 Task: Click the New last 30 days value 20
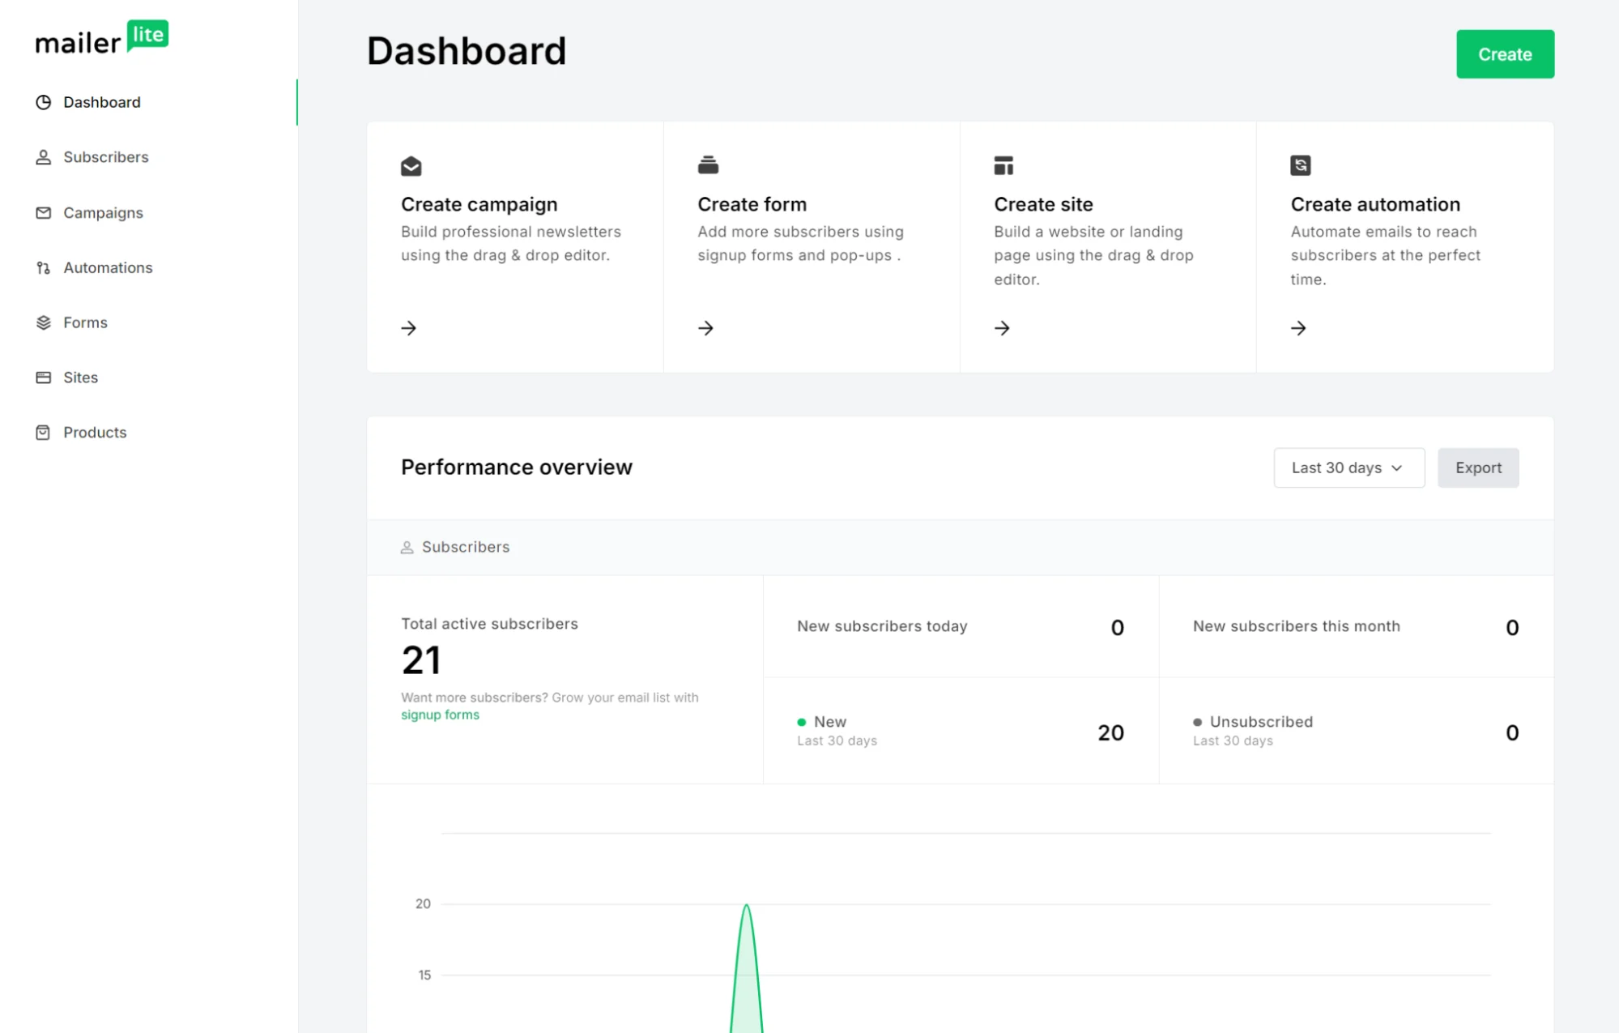(x=1110, y=732)
